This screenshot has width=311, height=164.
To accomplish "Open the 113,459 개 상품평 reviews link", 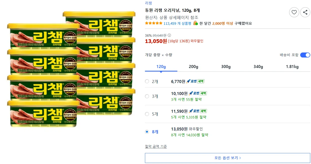I will pyautogui.click(x=177, y=23).
